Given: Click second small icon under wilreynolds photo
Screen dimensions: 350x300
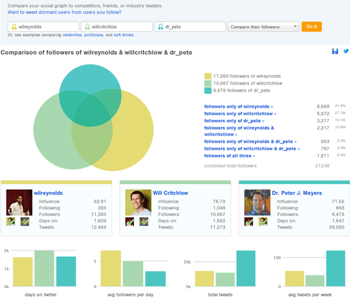Looking at the screenshot, I should pos(25,221).
